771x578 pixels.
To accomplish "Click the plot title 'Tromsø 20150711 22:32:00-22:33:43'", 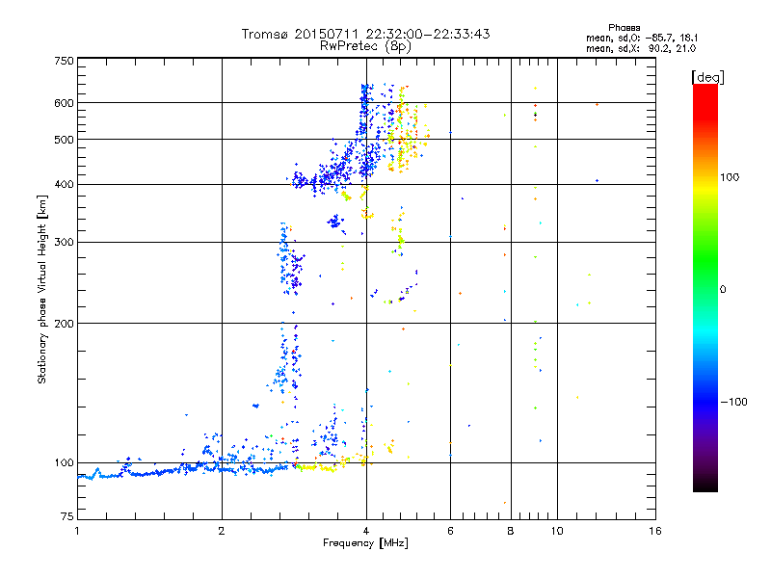I will pos(365,34).
